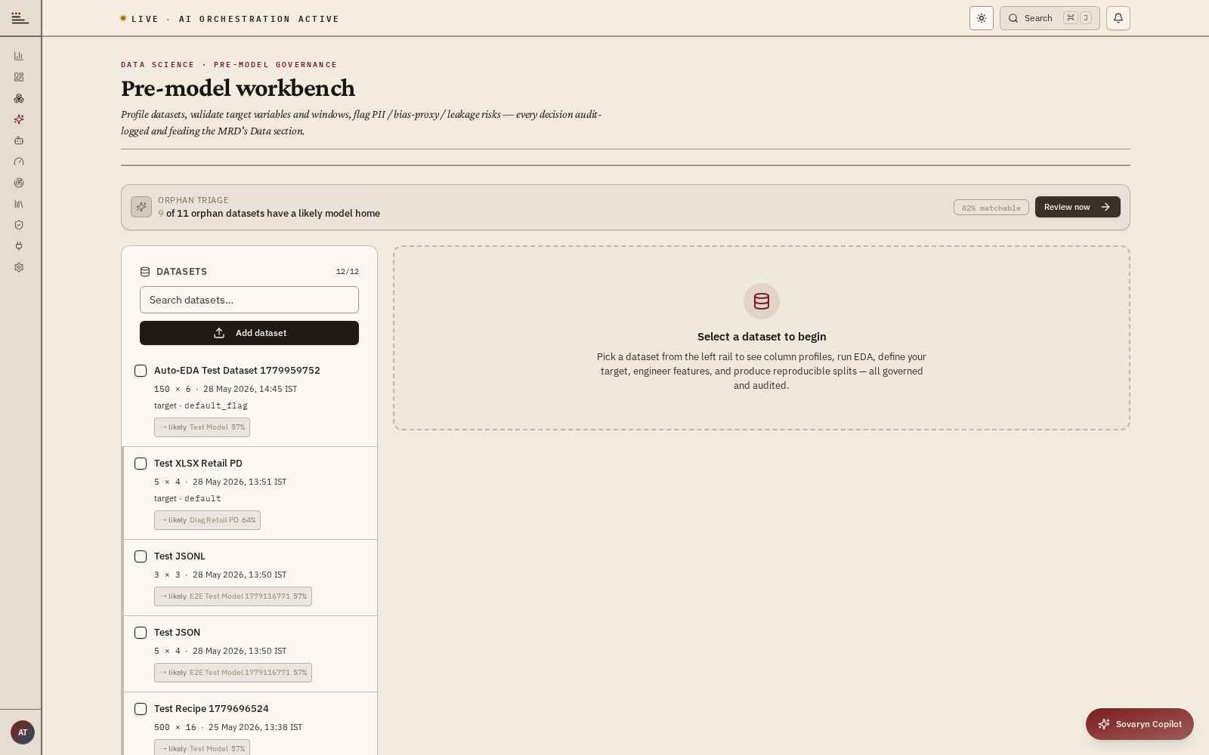Click the LIVE · AI ORCHESTRATION ACTIVE status

230,19
